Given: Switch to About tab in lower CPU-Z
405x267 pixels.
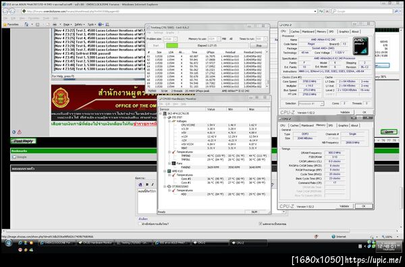Looking at the screenshot, I should coord(354,126).
